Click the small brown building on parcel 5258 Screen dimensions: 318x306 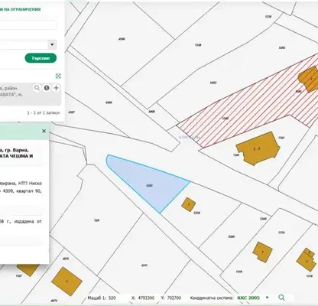189,204
